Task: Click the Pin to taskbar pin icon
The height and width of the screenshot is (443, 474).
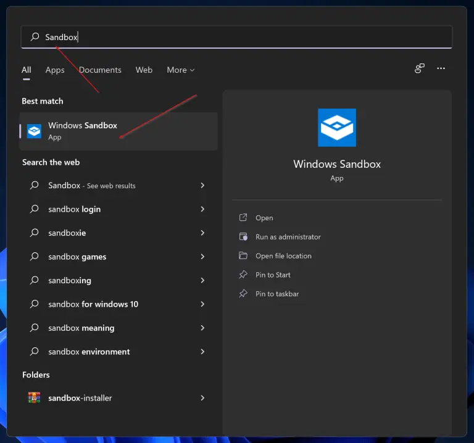Action: click(243, 294)
